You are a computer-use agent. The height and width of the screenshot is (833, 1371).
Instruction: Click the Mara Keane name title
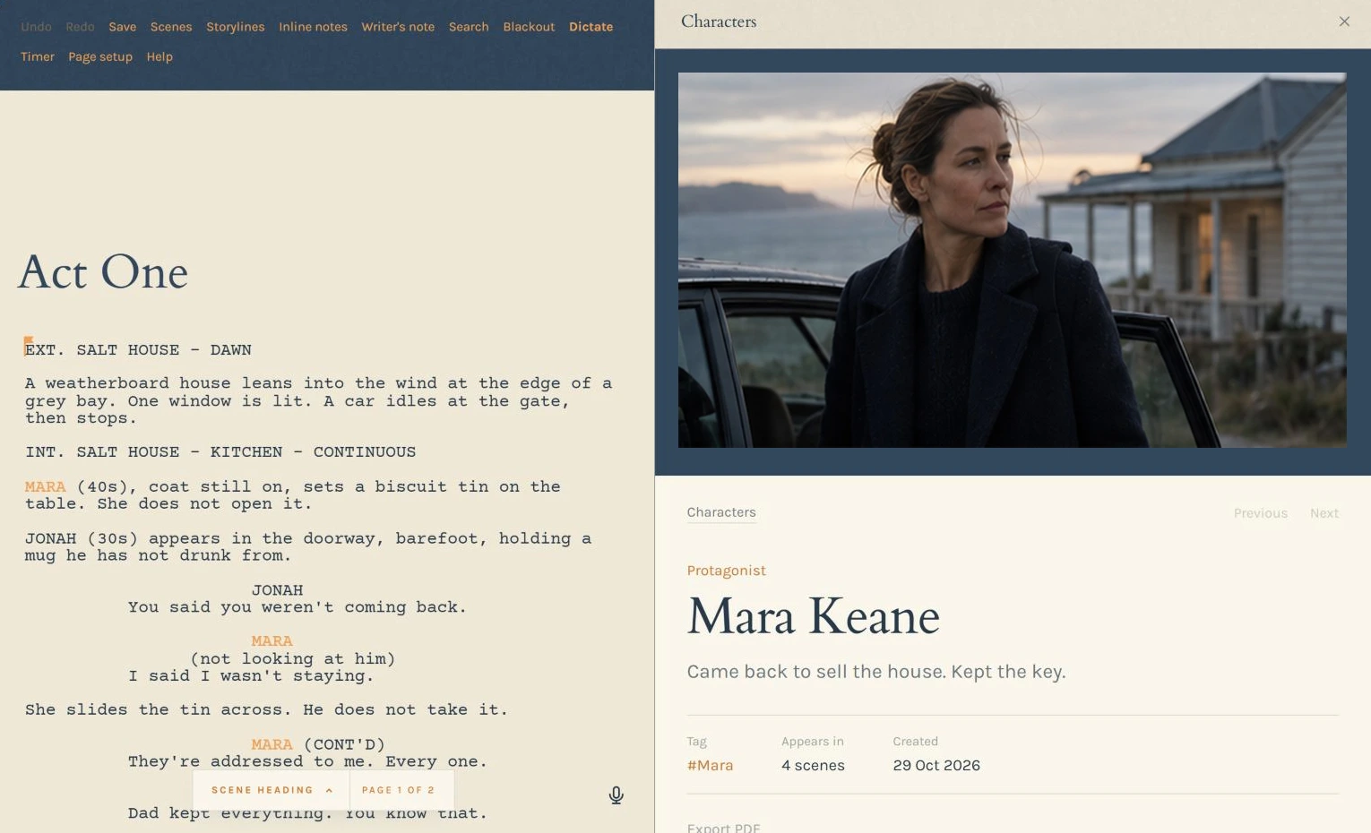813,616
